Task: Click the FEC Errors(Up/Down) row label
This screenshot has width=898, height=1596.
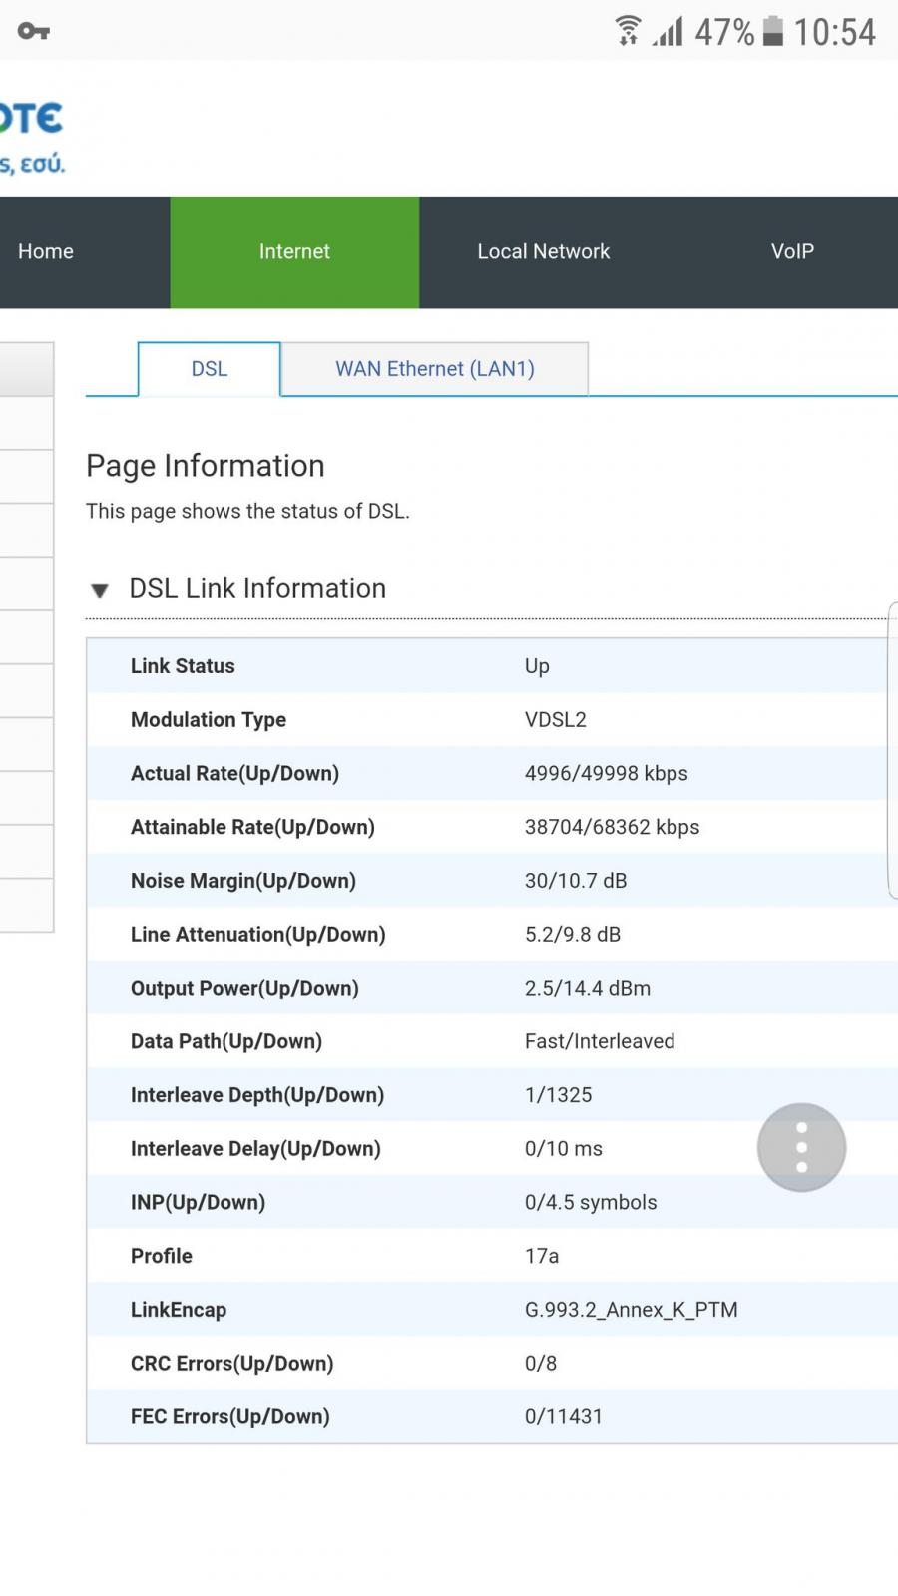Action: point(230,1416)
